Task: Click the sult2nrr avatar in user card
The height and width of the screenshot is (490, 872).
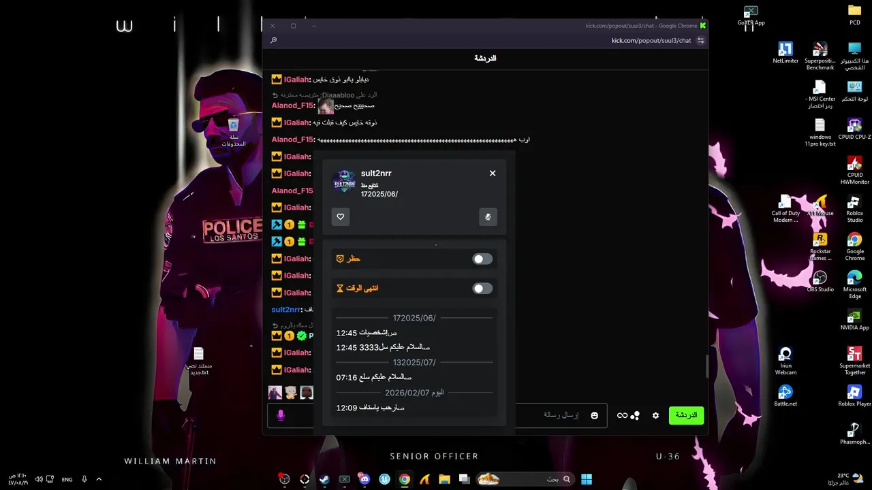Action: point(344,182)
